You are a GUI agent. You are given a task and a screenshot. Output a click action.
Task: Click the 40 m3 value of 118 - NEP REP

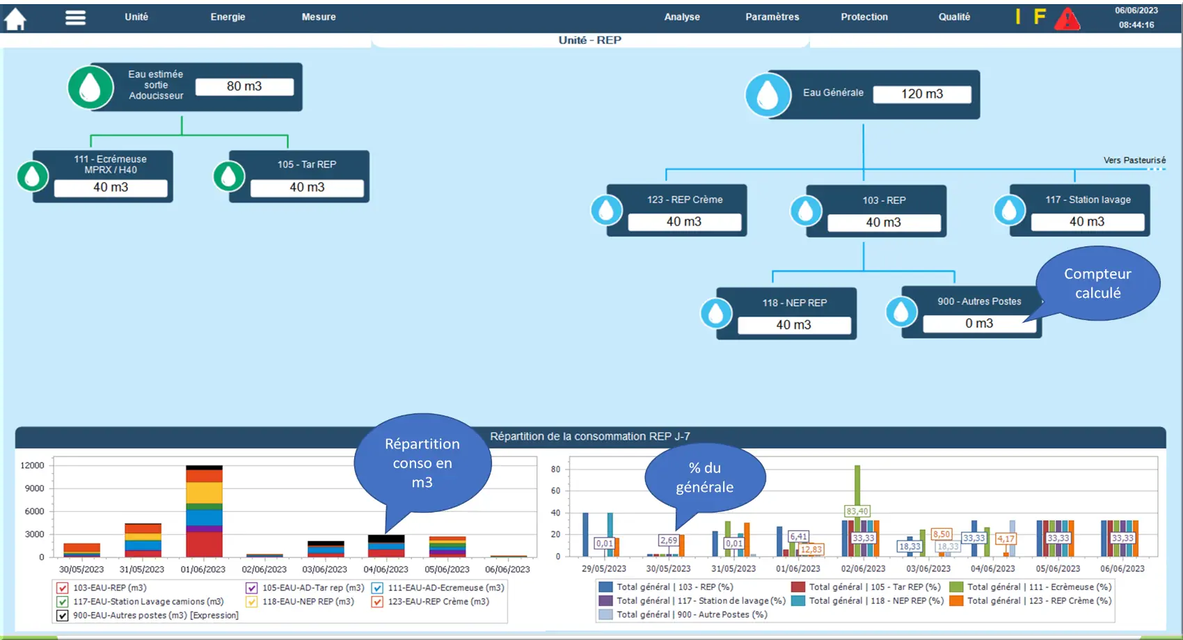(794, 325)
